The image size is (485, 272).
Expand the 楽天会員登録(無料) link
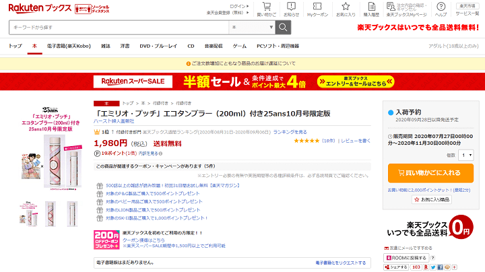coord(228,13)
